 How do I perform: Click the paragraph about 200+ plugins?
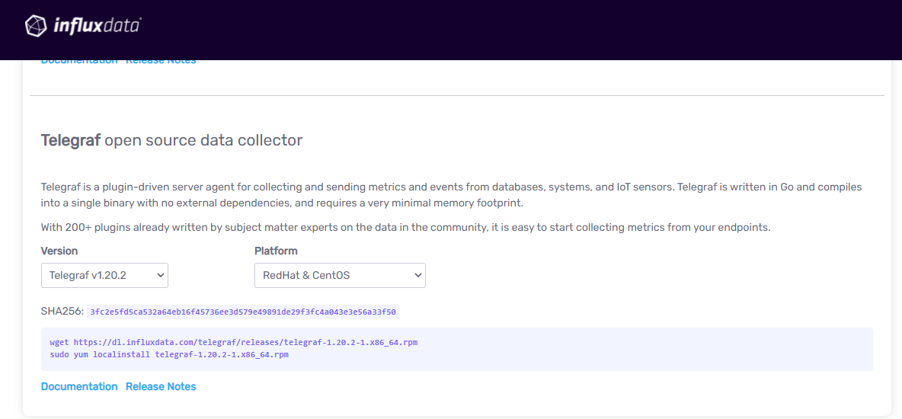pos(405,227)
